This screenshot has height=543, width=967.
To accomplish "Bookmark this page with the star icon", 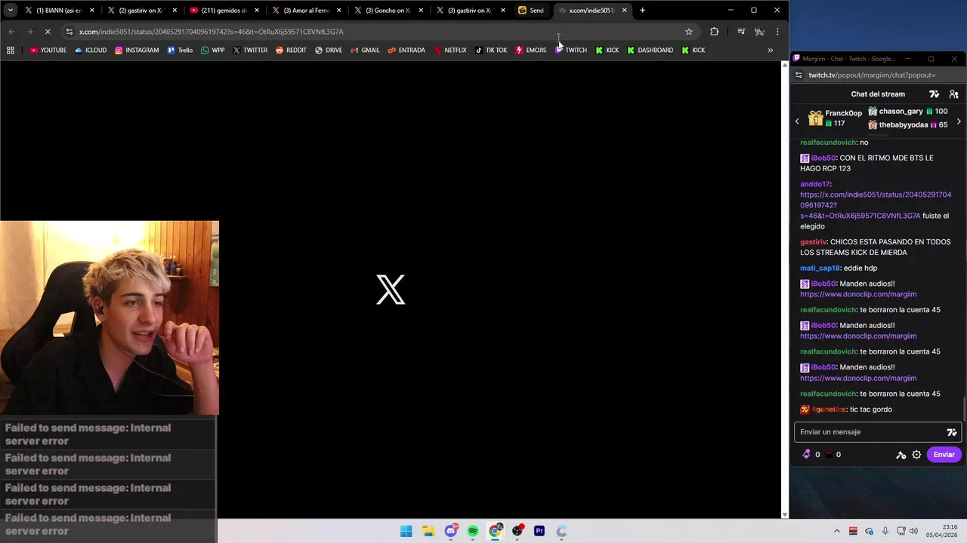I will [x=688, y=32].
